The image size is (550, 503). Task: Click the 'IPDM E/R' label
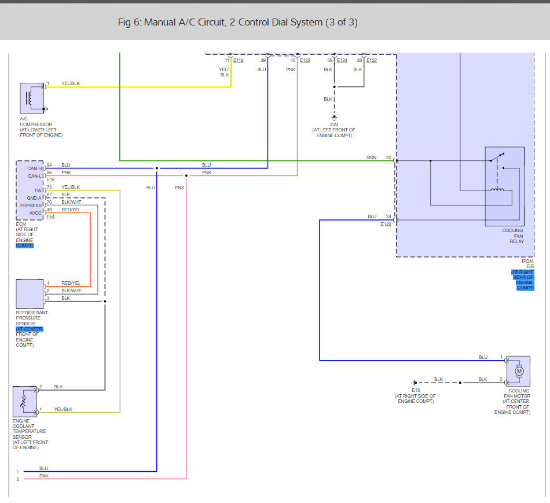tap(528, 264)
